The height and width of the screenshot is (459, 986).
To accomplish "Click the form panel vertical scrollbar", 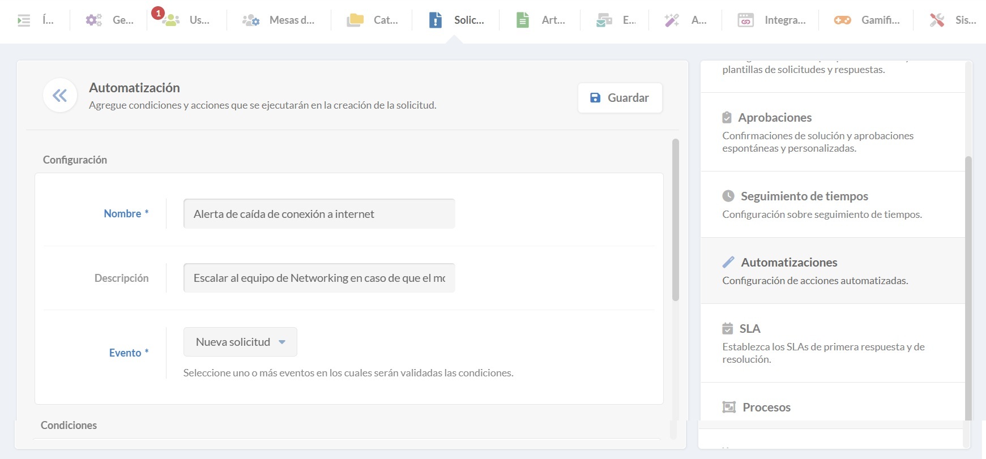I will [675, 220].
